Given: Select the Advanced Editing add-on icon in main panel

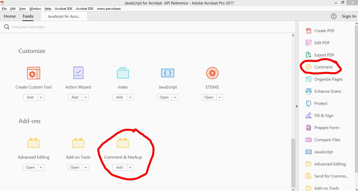Looking at the screenshot, I should (x=34, y=143).
